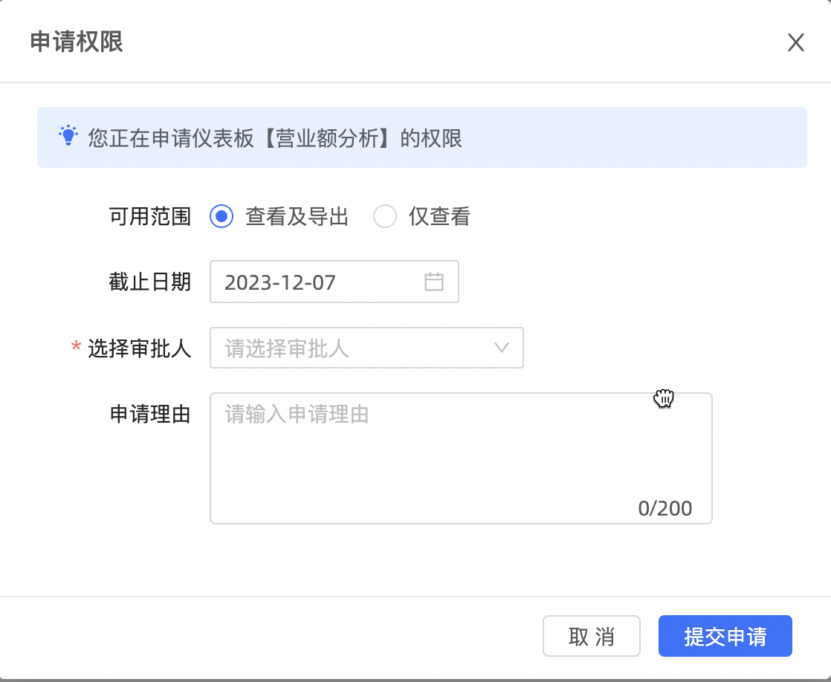Click the 申请理由 field label
The image size is (831, 682).
pyautogui.click(x=150, y=414)
